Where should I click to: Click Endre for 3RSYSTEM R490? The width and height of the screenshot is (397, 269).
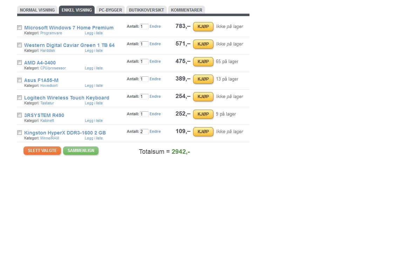pyautogui.click(x=155, y=114)
